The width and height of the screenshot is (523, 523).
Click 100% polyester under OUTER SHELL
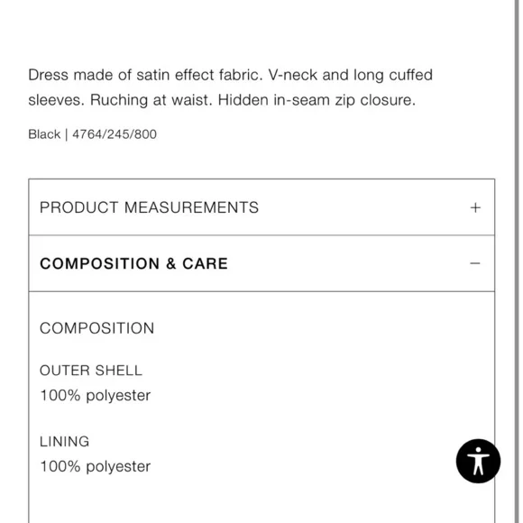(95, 396)
